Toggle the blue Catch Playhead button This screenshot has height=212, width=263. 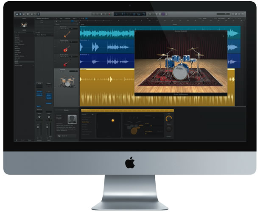(x=87, y=18)
